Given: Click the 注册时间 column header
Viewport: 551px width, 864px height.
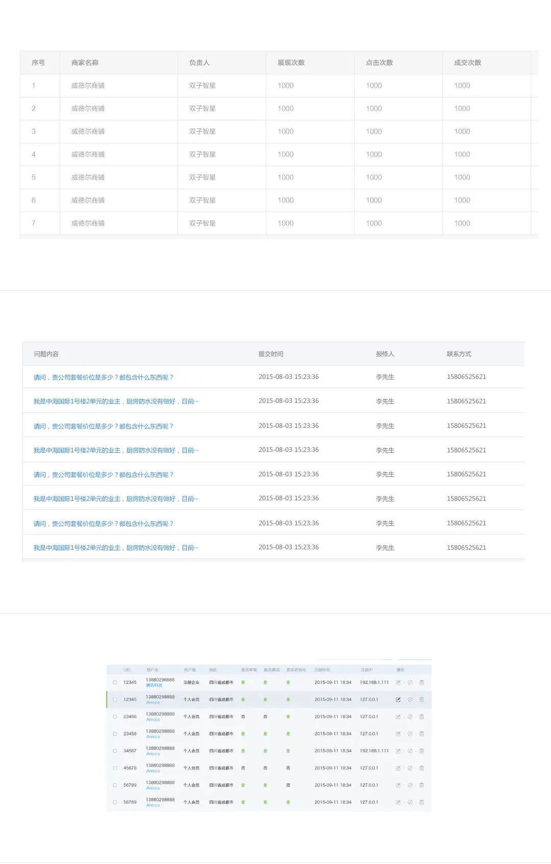Looking at the screenshot, I should pyautogui.click(x=322, y=670).
